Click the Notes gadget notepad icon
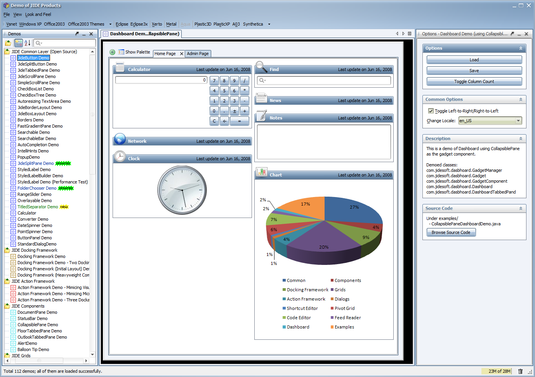The height and width of the screenshot is (377, 535). coord(261,115)
